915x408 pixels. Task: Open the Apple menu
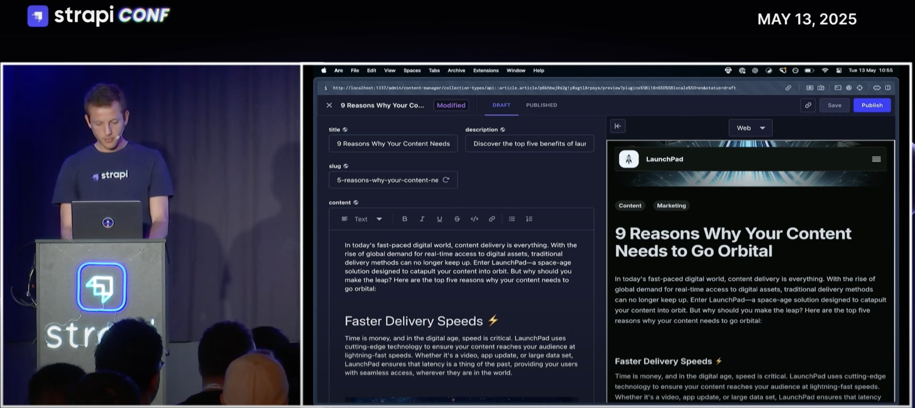tap(324, 70)
